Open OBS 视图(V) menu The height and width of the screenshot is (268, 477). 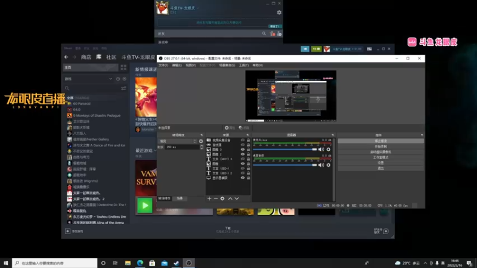[x=191, y=66]
